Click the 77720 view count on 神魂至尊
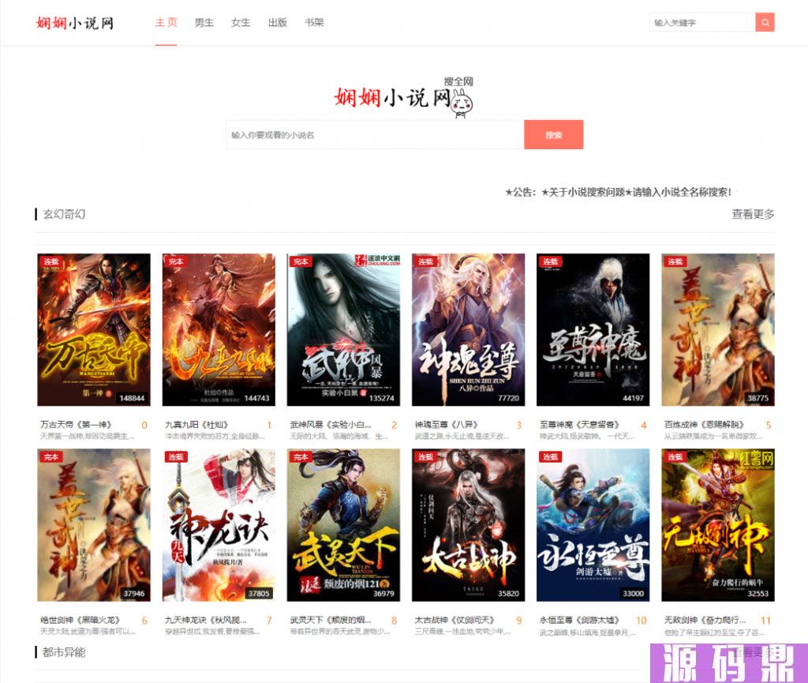This screenshot has height=683, width=808. [x=509, y=398]
